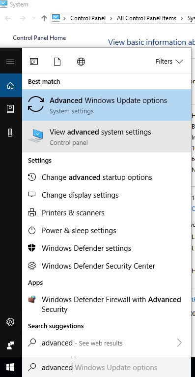Click the search text box with 'advanced'
This screenshot has height=377, width=195.
tap(107, 367)
